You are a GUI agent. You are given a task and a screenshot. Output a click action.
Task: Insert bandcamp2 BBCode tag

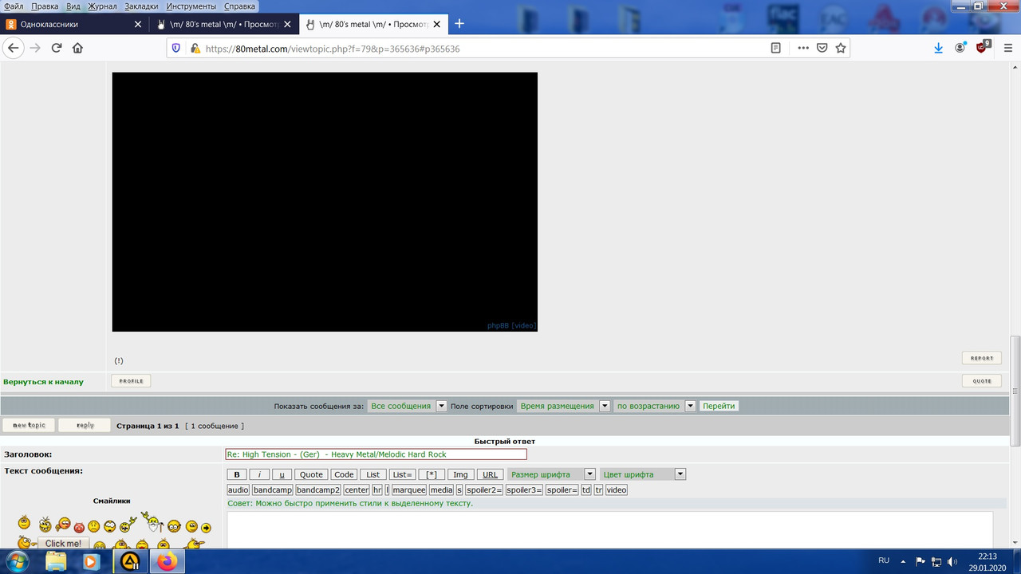(x=318, y=489)
